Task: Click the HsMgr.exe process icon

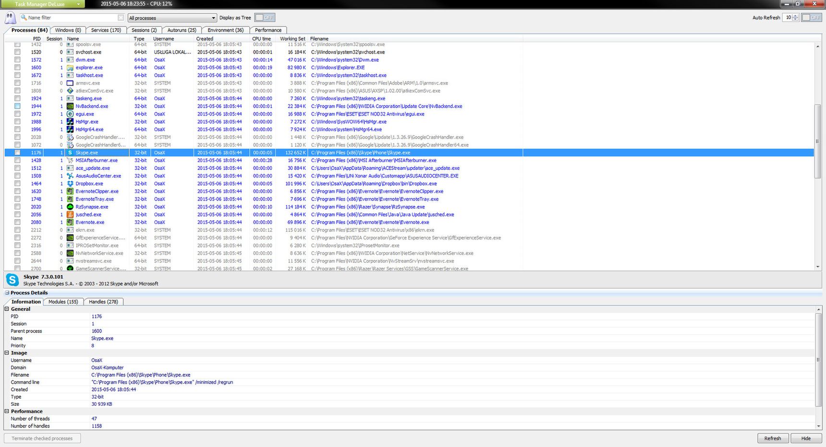Action: coord(70,122)
